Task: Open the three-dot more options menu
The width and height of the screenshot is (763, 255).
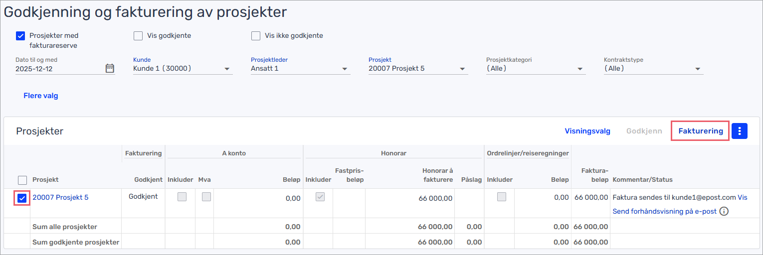Action: point(740,131)
